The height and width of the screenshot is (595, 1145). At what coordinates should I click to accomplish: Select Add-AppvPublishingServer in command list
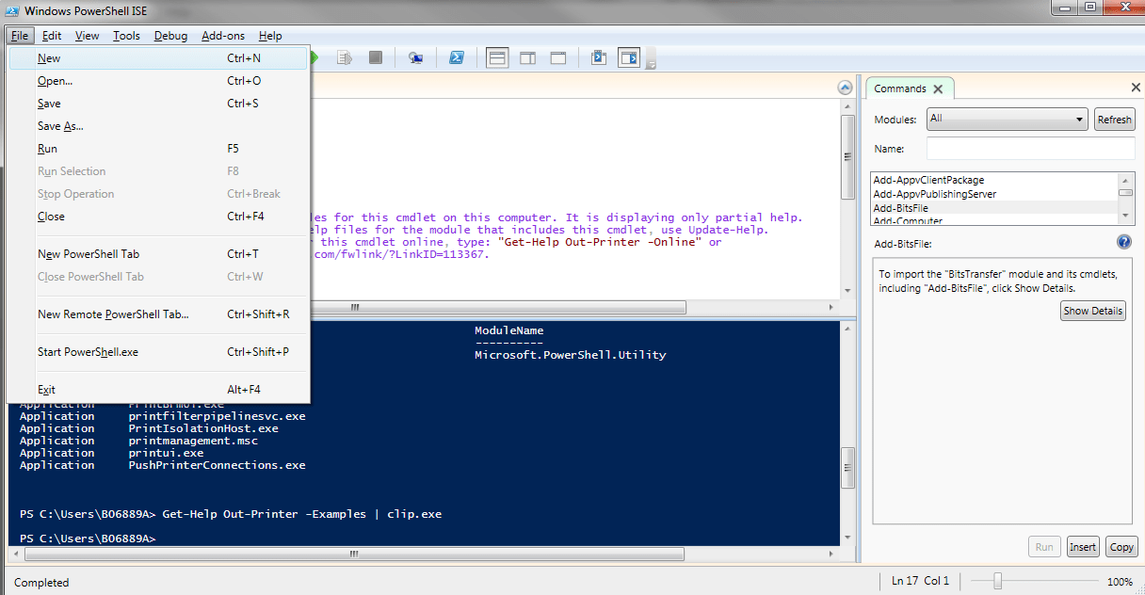(994, 194)
